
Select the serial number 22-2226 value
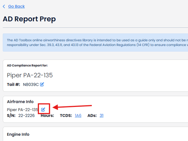click(x=27, y=116)
